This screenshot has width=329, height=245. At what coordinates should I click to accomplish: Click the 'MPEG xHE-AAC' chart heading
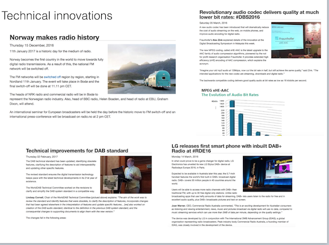[x=215, y=90]
